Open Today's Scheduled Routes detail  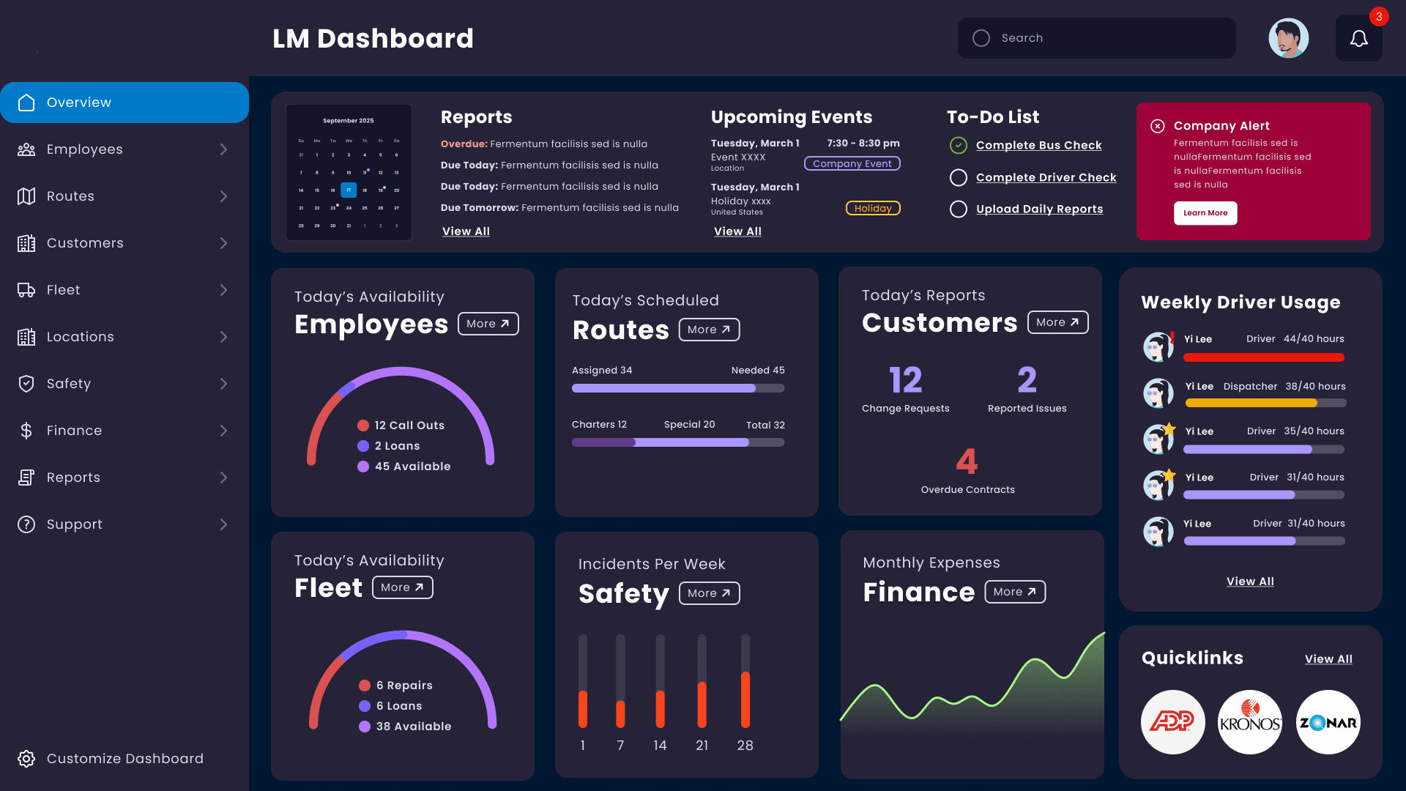pos(710,330)
